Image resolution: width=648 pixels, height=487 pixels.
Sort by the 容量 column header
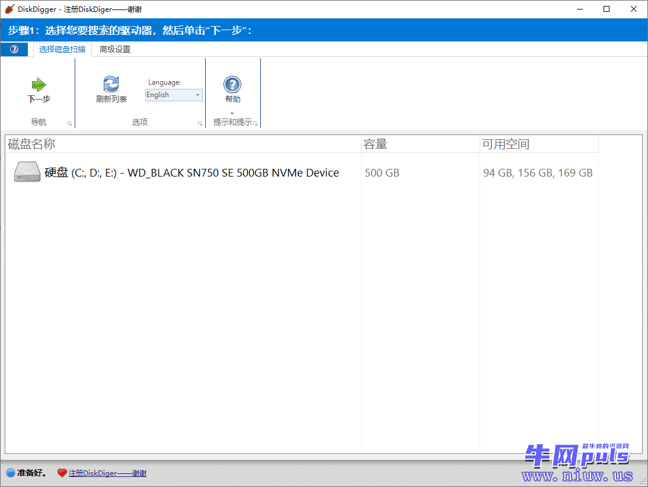[421, 144]
